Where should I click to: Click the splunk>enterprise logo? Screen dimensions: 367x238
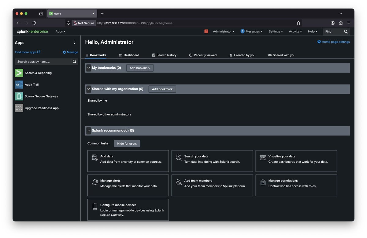pos(32,31)
